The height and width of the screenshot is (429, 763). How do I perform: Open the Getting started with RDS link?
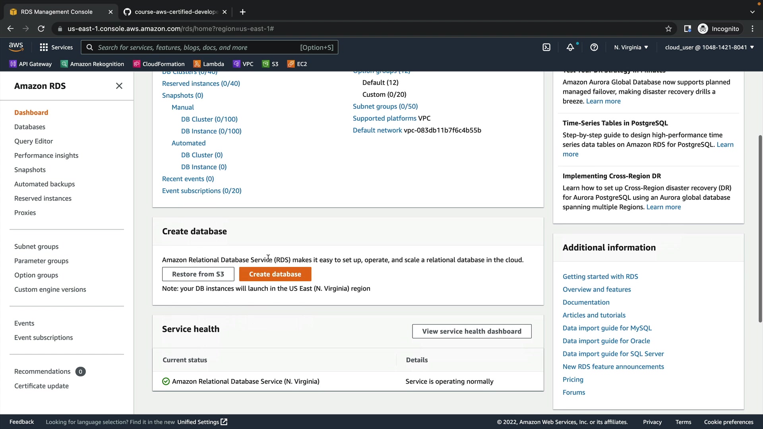point(600,276)
